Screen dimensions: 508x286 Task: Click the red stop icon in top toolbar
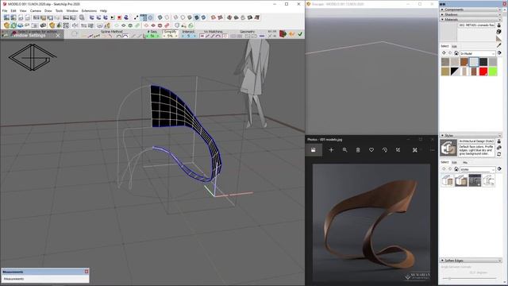pos(119,17)
